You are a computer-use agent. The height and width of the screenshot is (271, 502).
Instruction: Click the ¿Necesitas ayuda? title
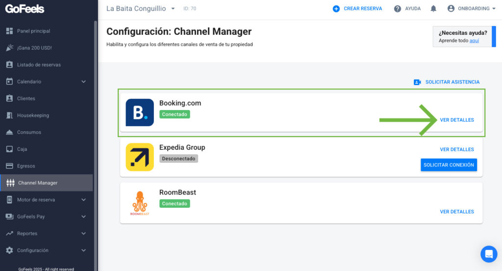(463, 33)
